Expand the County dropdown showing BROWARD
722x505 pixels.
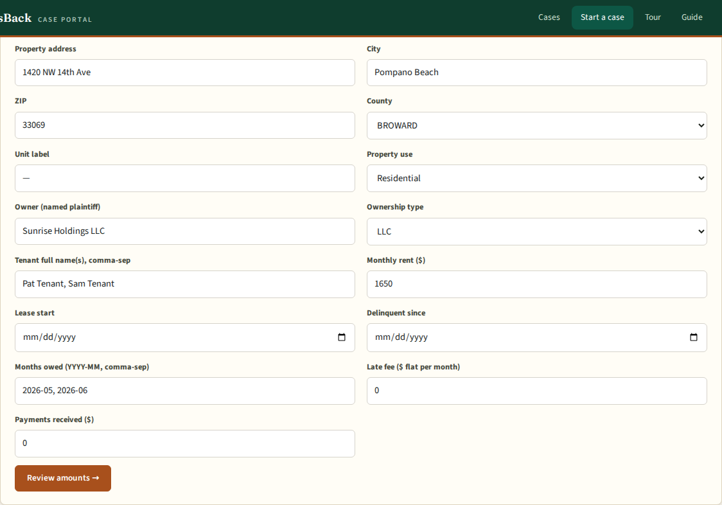[x=536, y=125]
